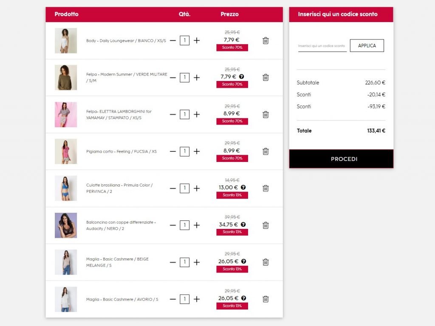Screen dimensions: 435x326
Task: Open the Body Daily Loungewear product thumbnail
Action: (66, 41)
